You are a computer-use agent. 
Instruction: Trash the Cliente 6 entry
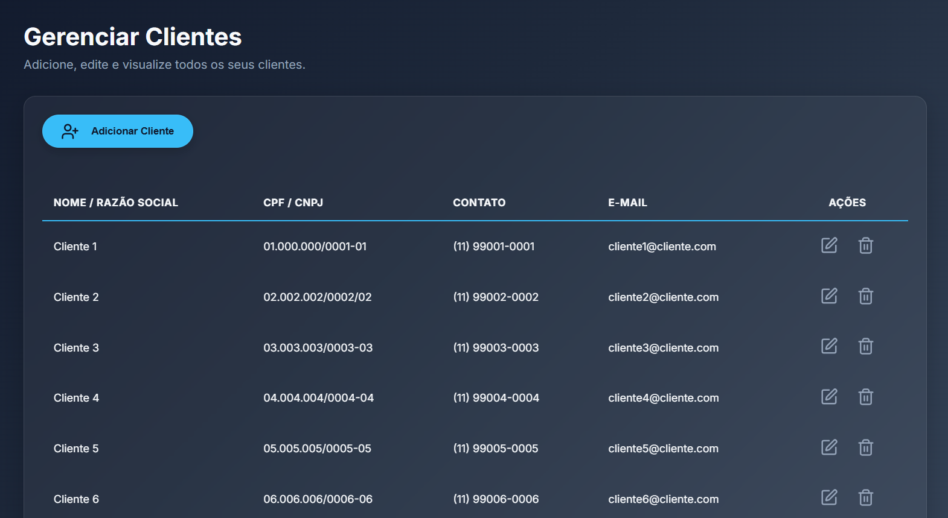(866, 497)
